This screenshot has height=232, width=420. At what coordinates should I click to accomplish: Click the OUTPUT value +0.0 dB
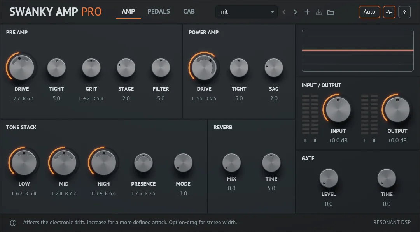(397, 141)
